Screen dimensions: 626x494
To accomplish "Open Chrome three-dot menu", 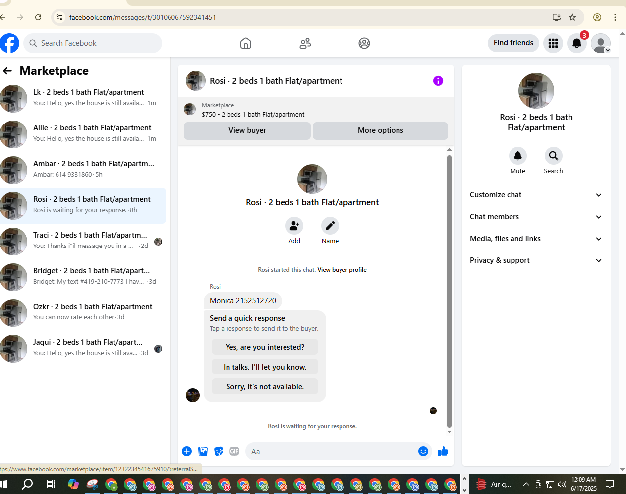I will point(615,17).
